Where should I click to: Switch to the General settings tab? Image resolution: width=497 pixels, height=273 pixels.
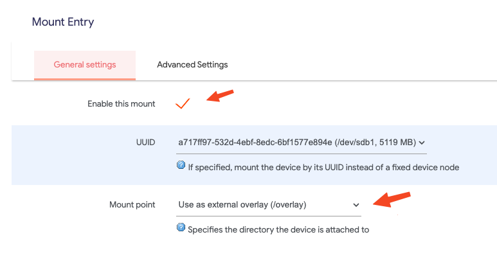pos(85,65)
